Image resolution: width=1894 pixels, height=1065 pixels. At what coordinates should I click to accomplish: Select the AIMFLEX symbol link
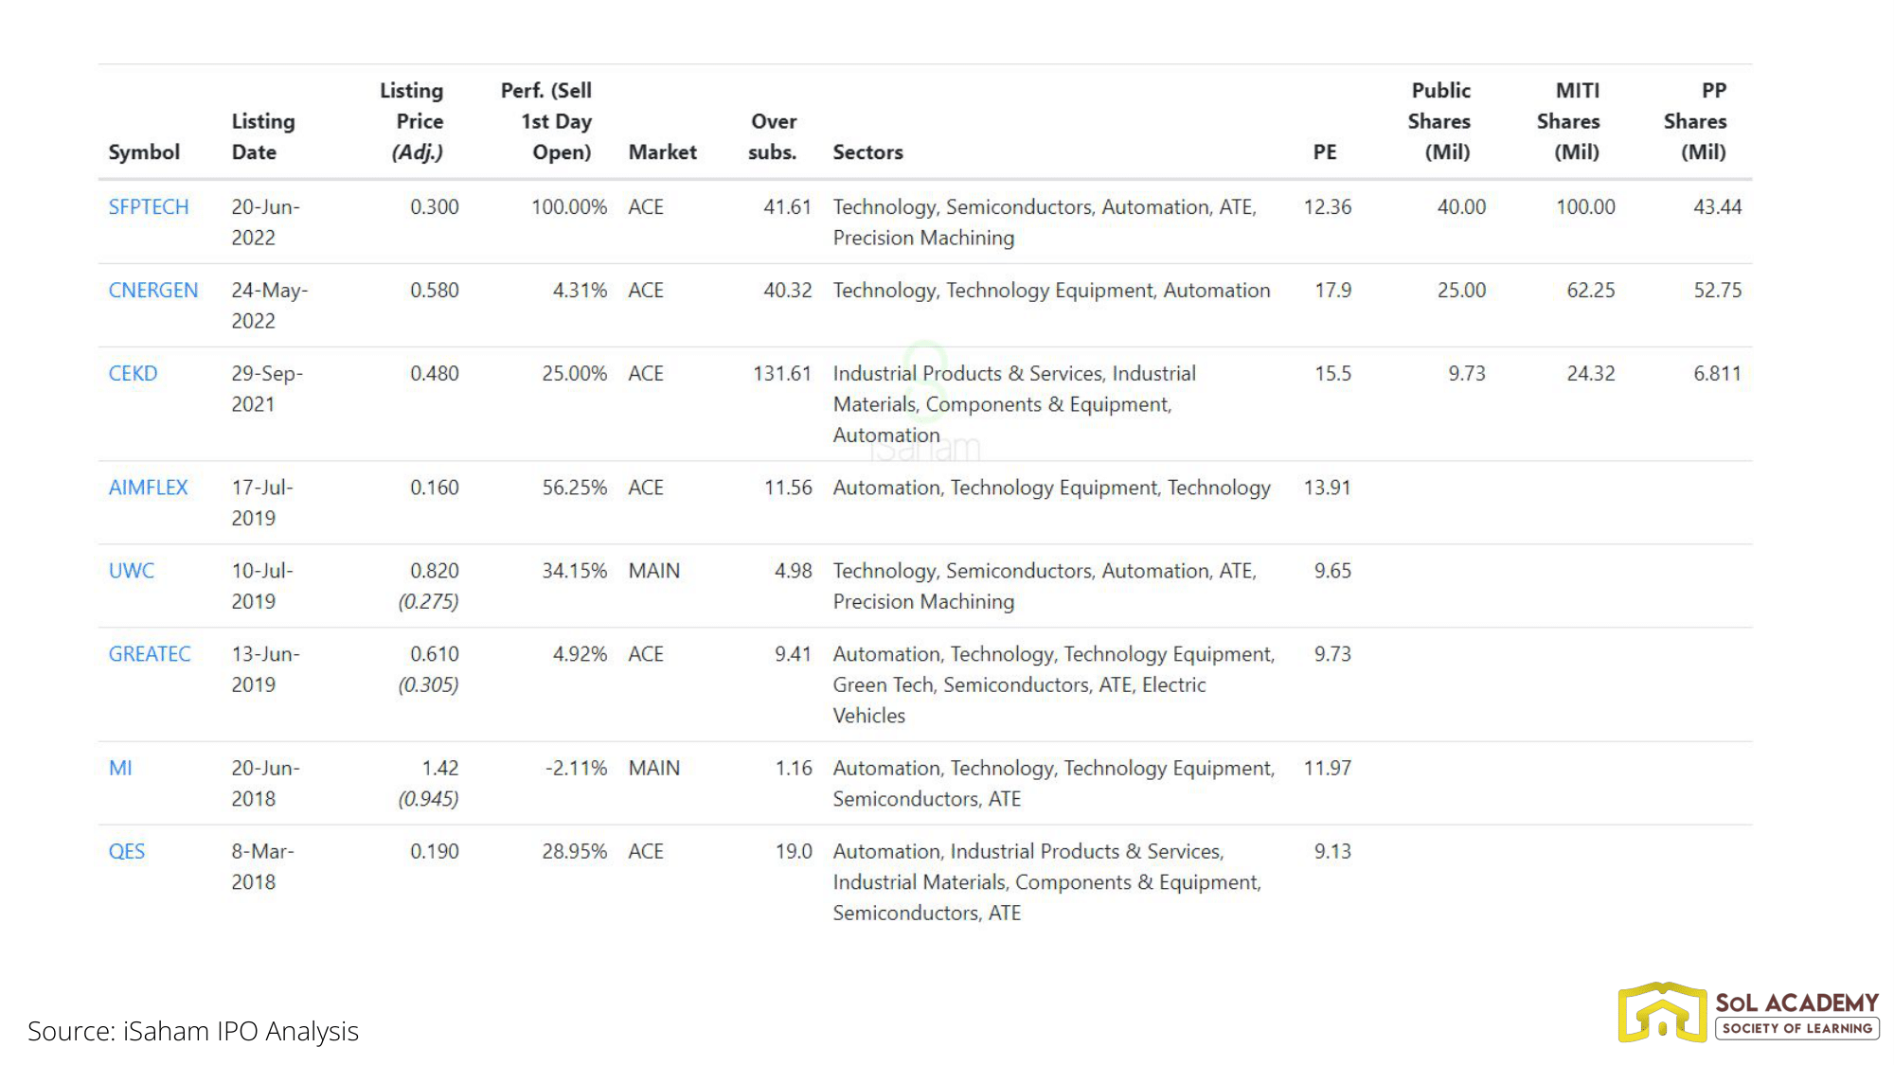coord(148,488)
